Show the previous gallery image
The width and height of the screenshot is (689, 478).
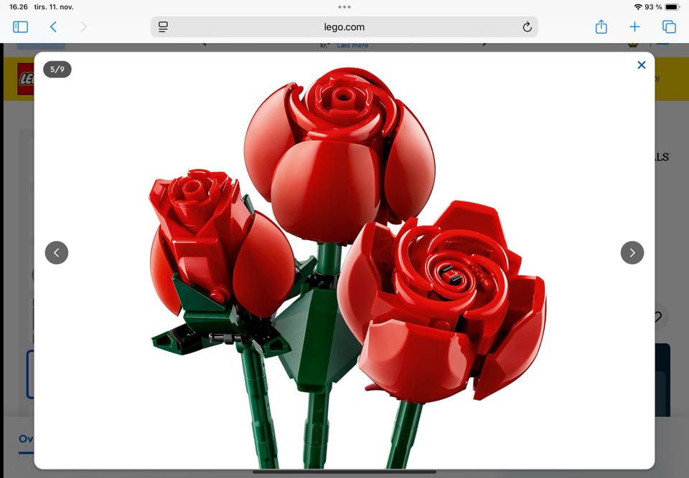click(57, 252)
